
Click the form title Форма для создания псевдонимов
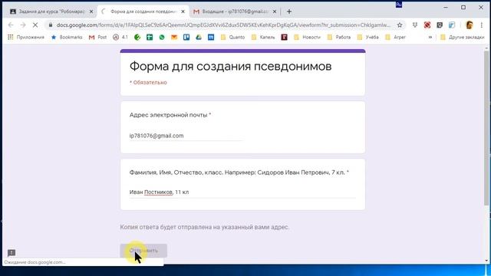coord(230,67)
